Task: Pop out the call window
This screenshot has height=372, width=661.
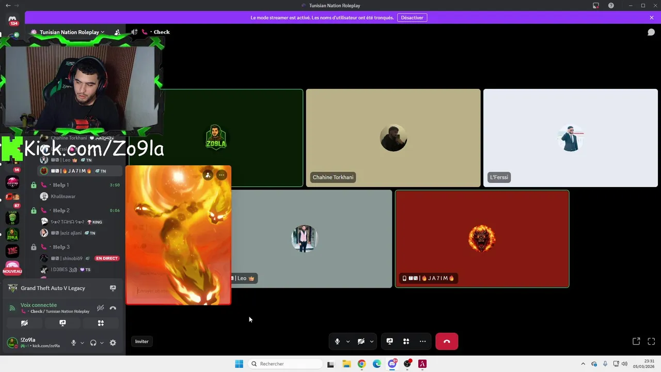Action: 636,342
